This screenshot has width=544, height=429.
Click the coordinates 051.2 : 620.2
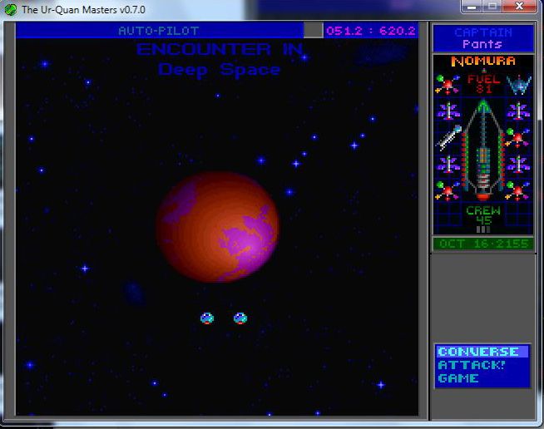pyautogui.click(x=371, y=31)
